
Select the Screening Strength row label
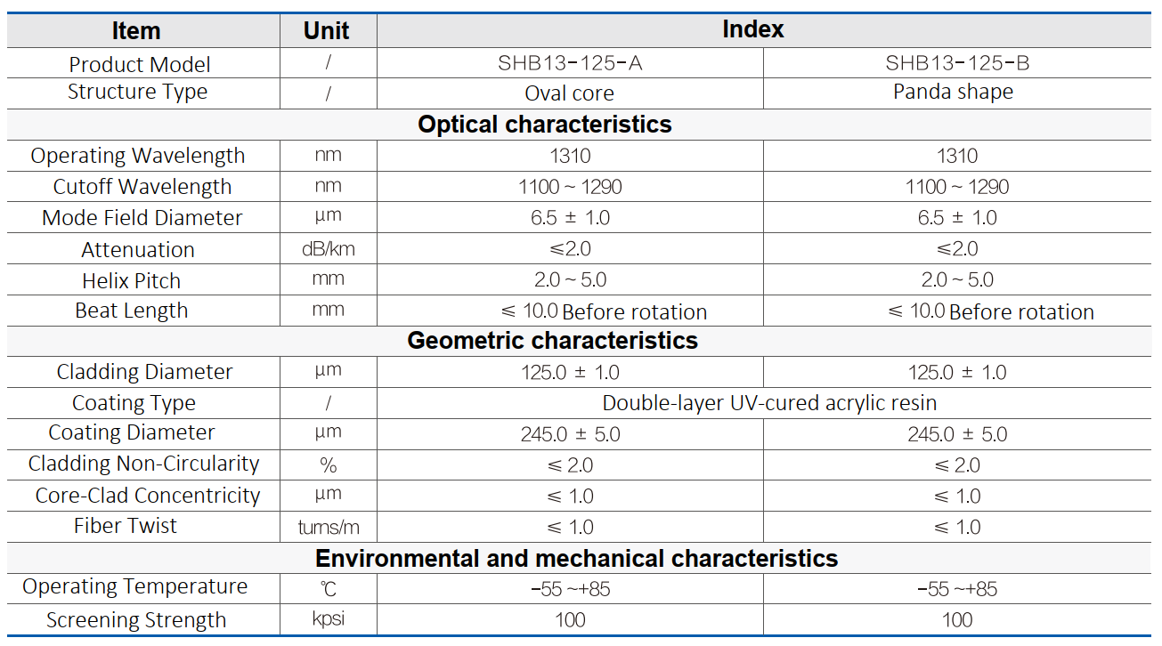(136, 620)
